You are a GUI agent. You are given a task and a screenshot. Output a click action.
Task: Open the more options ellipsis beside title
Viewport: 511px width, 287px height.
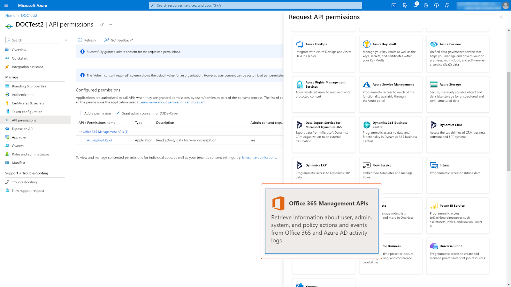point(111,25)
